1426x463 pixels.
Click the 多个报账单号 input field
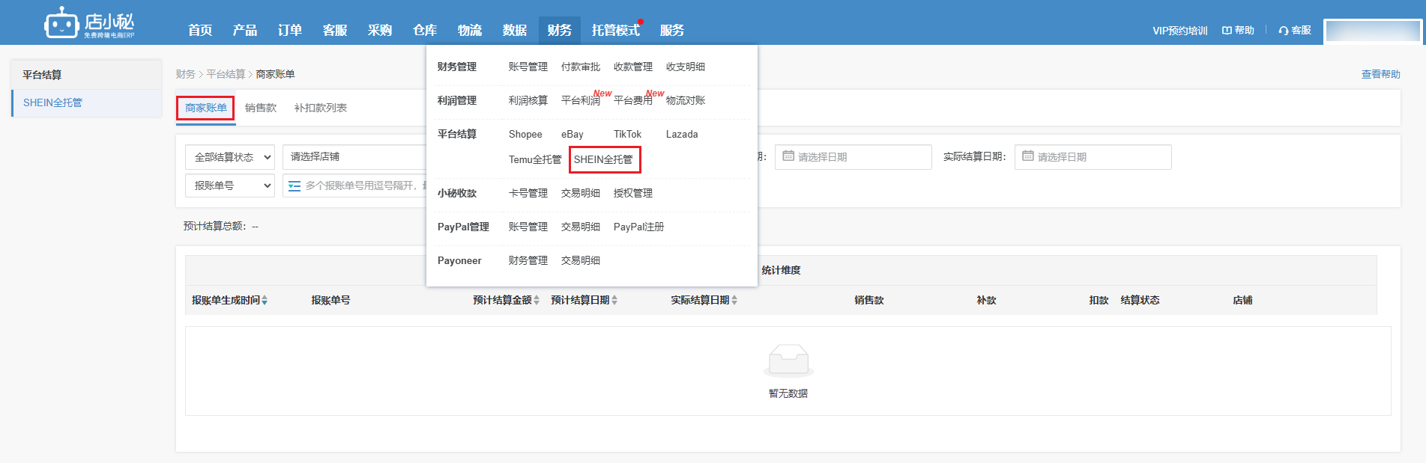point(354,185)
